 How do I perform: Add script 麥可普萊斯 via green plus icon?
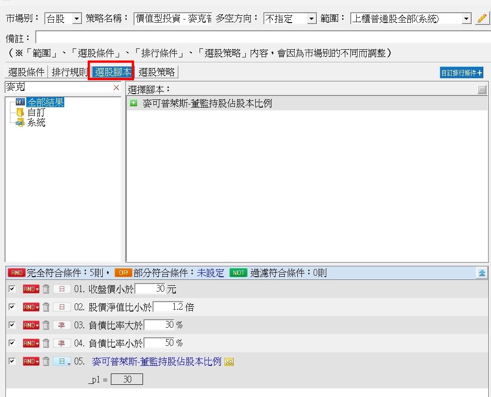[x=133, y=104]
